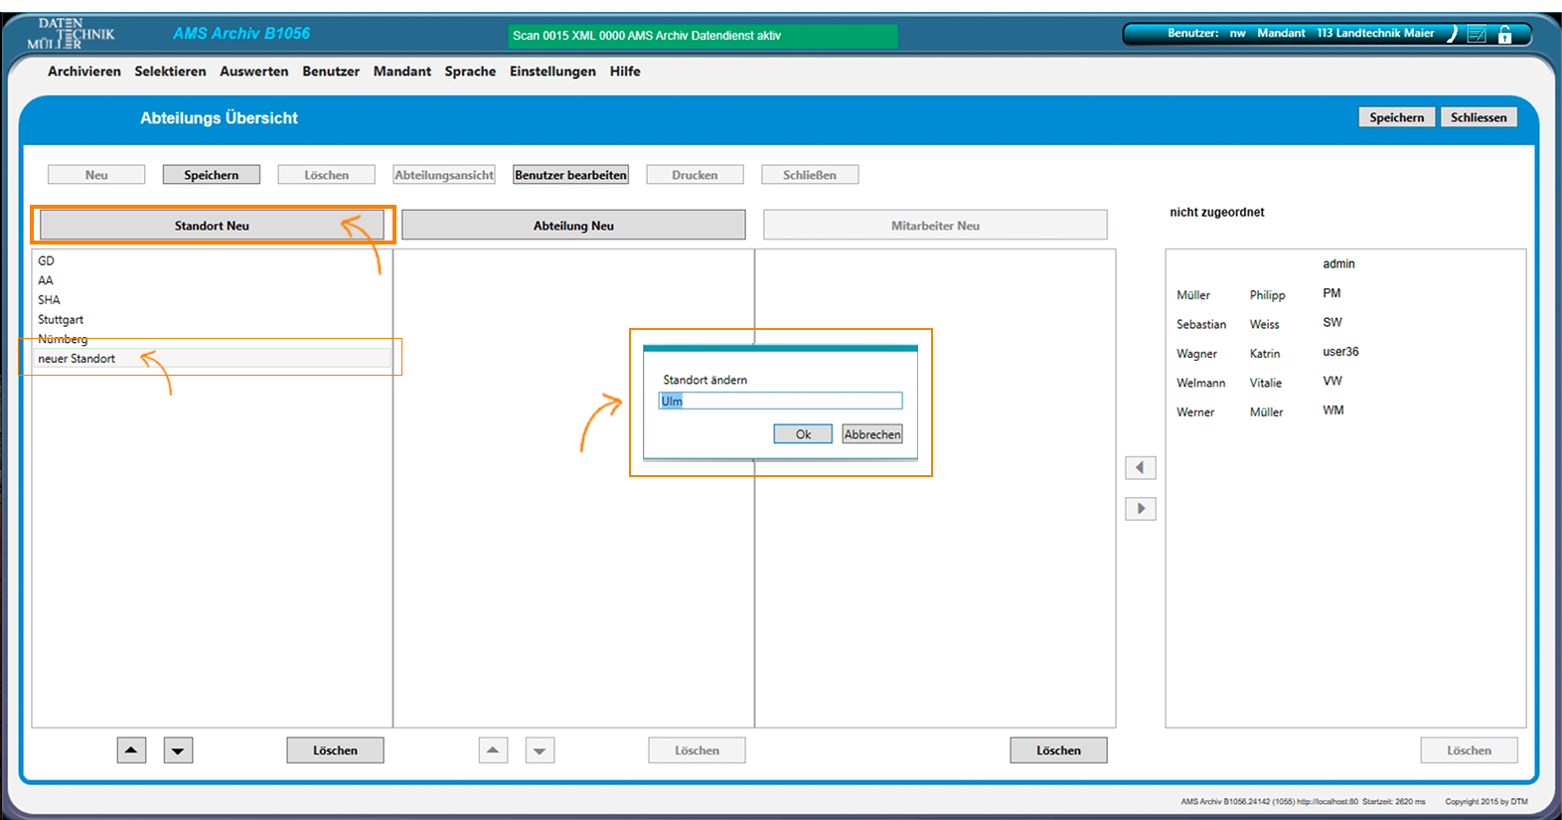1562x820 pixels.
Task: Move Standort up with the up arrow
Action: 131,750
